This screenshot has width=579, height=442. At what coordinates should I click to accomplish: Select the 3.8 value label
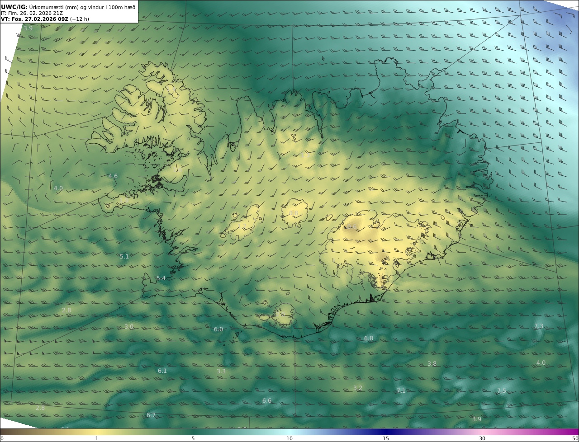tap(432, 364)
